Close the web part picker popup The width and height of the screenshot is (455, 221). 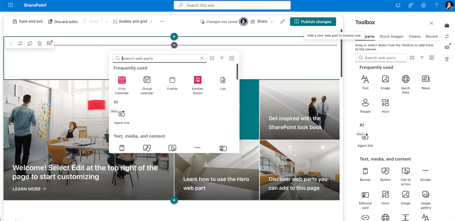pyautogui.click(x=174, y=45)
